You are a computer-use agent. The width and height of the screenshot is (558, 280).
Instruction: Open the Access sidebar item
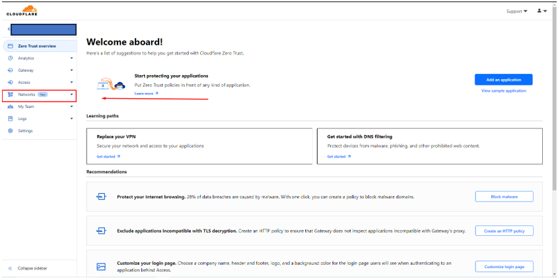(x=40, y=82)
